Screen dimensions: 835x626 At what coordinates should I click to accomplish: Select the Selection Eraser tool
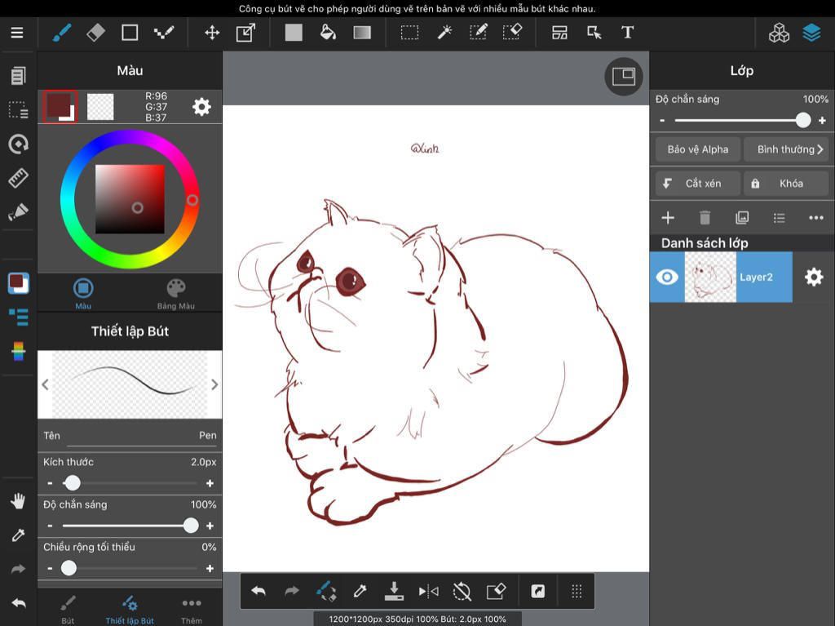coord(512,33)
